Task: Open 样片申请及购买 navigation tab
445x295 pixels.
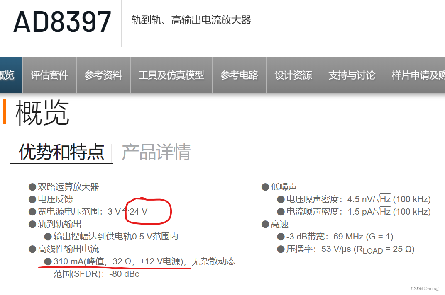Action: click(414, 75)
